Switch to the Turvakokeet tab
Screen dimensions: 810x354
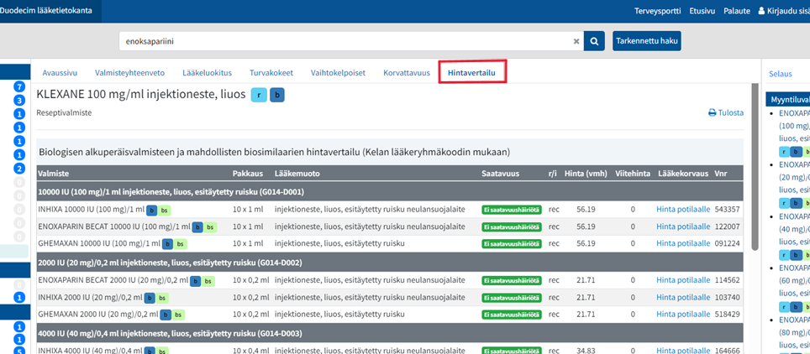tap(271, 73)
